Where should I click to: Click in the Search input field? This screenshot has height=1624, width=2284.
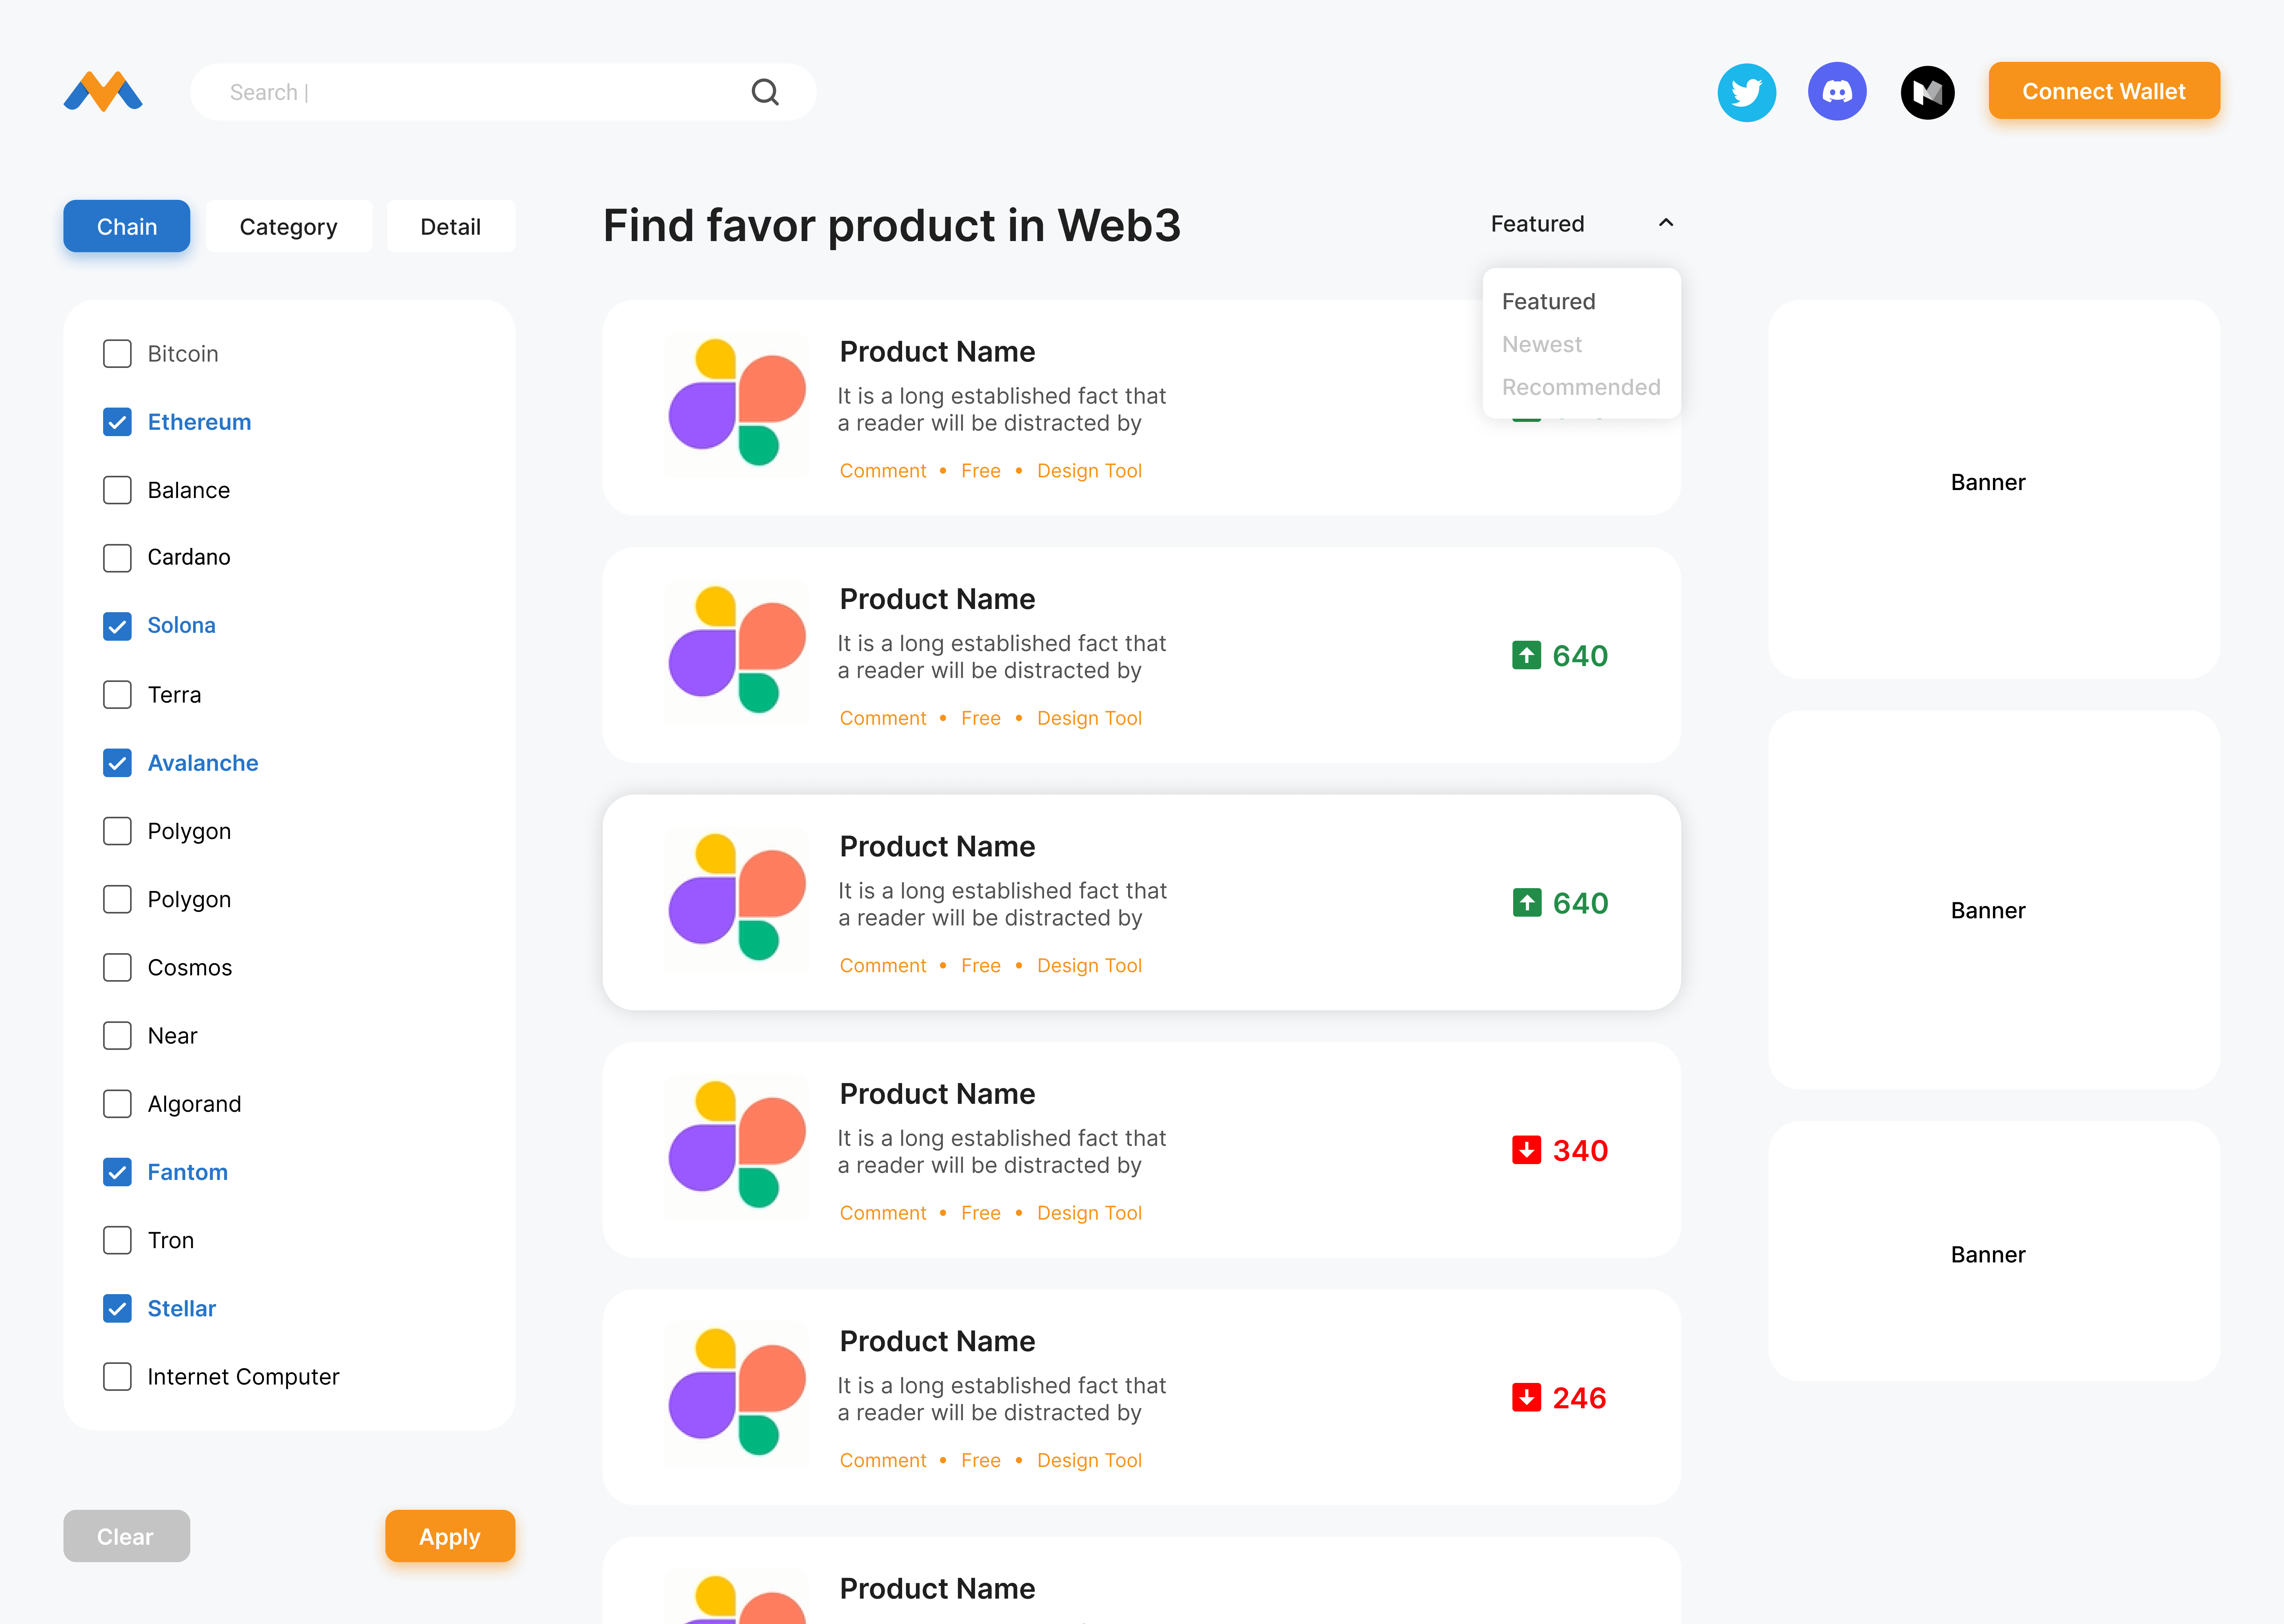click(x=503, y=92)
